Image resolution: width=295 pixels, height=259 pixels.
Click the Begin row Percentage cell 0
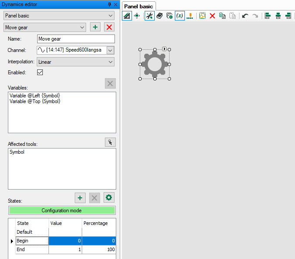[99, 241]
